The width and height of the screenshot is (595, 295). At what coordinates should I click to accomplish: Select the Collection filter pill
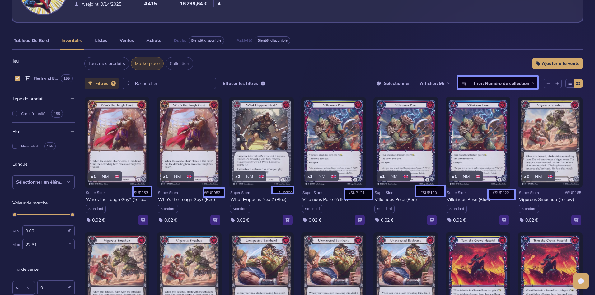pos(179,63)
